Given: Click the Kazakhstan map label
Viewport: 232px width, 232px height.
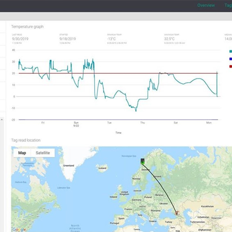Looking at the screenshot, I should [x=207, y=206].
